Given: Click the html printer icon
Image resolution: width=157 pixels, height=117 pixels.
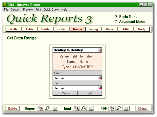Looking at the screenshot, I should 90,108.
